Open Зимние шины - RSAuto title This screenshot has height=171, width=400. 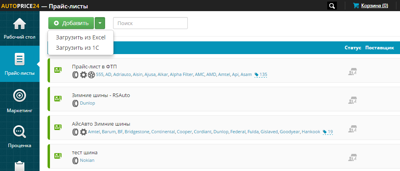point(101,95)
